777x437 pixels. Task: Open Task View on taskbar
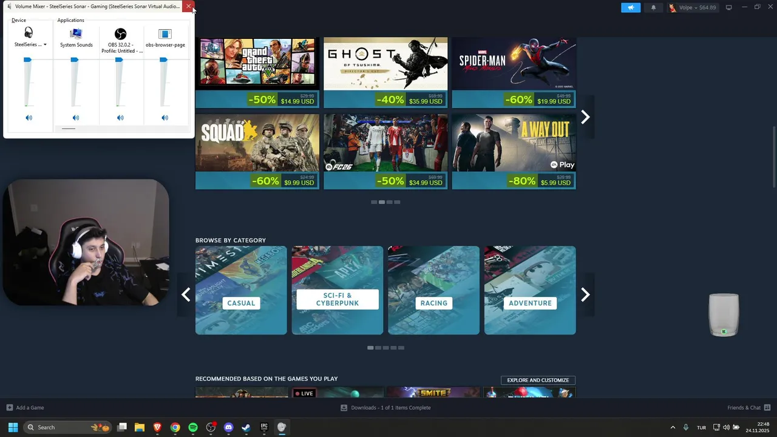pos(122,427)
